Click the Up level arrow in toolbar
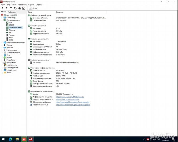Image resolution: width=178 pixels, height=142 pixels. tap(11, 8)
